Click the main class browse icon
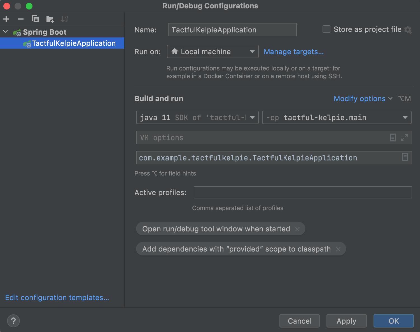Image resolution: width=420 pixels, height=332 pixels. (405, 157)
